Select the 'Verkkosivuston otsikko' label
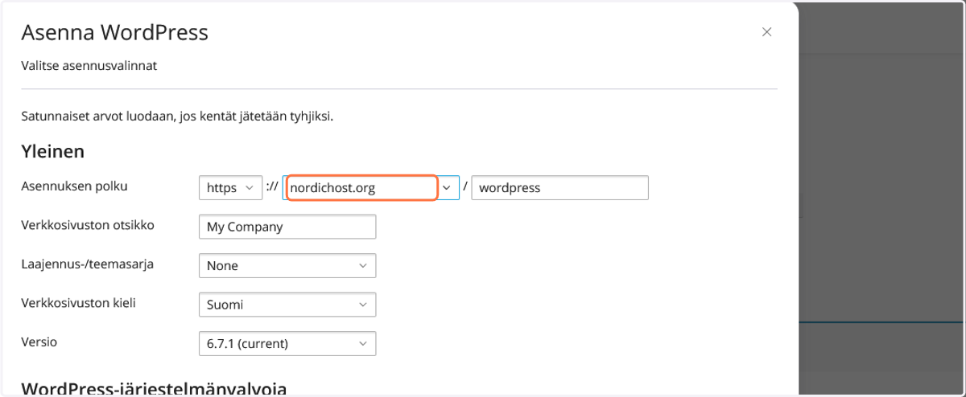This screenshot has height=397, width=966. click(88, 225)
